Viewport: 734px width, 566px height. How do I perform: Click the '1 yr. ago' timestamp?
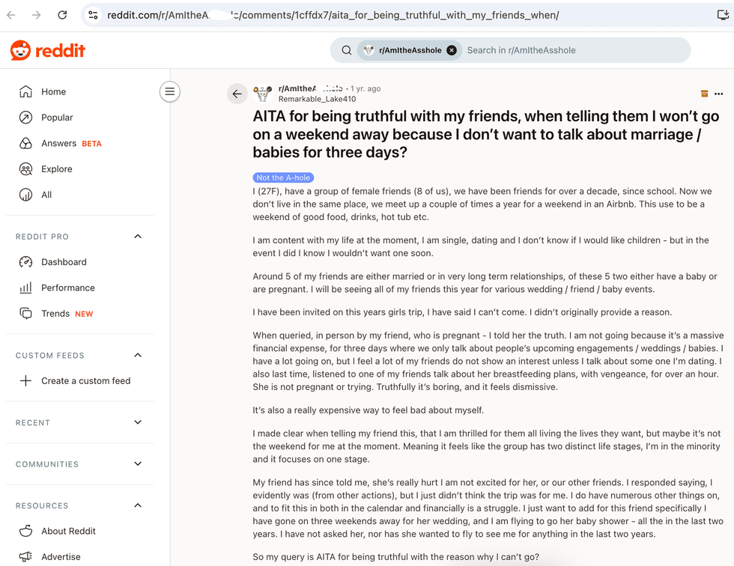point(366,88)
